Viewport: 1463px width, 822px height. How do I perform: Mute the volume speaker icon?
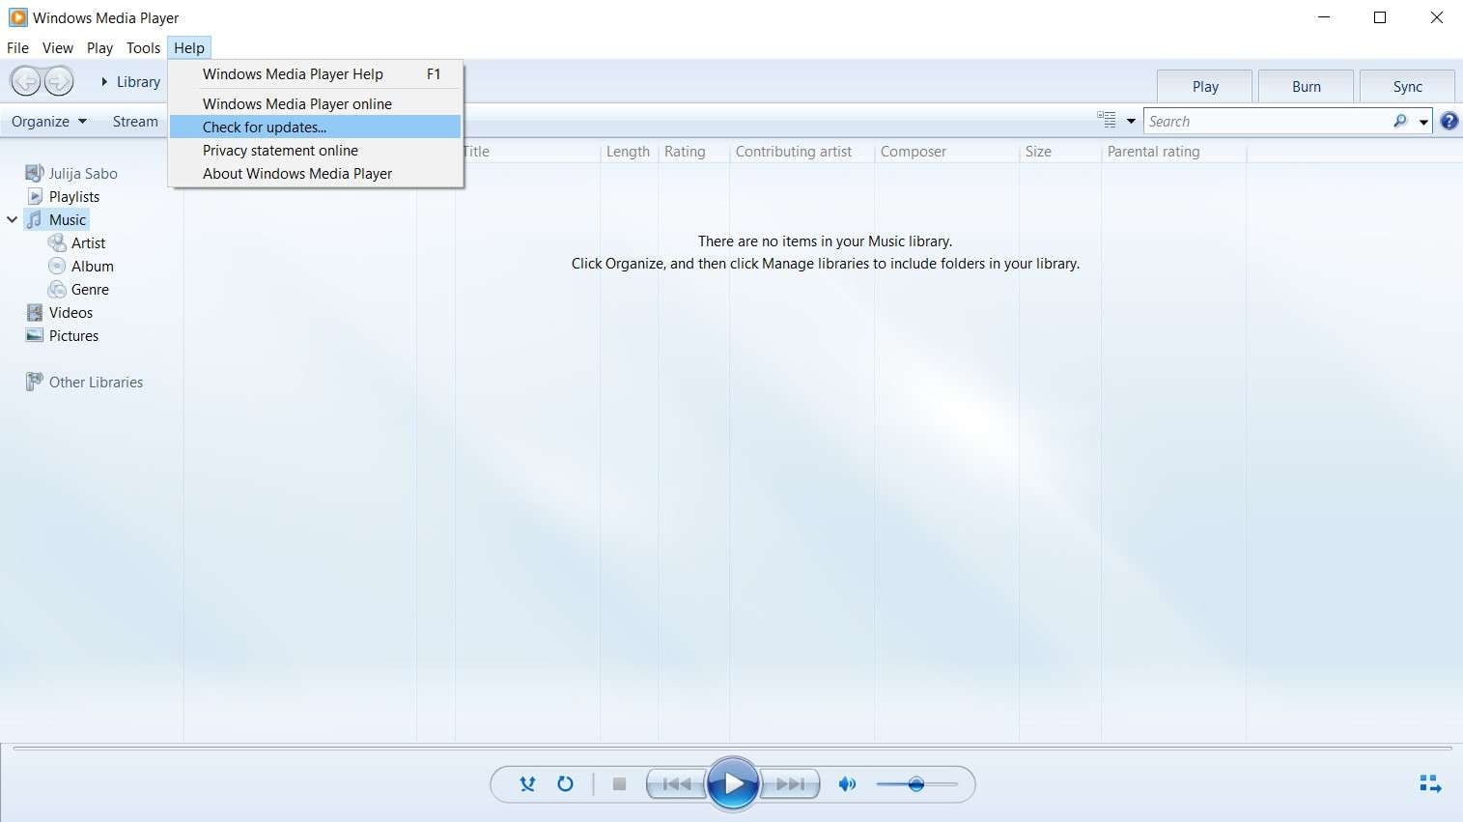847,784
